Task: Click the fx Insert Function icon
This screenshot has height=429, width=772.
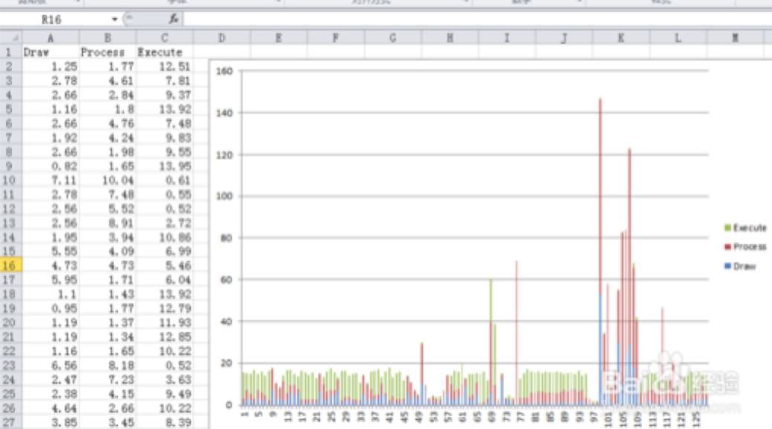Action: pos(173,19)
